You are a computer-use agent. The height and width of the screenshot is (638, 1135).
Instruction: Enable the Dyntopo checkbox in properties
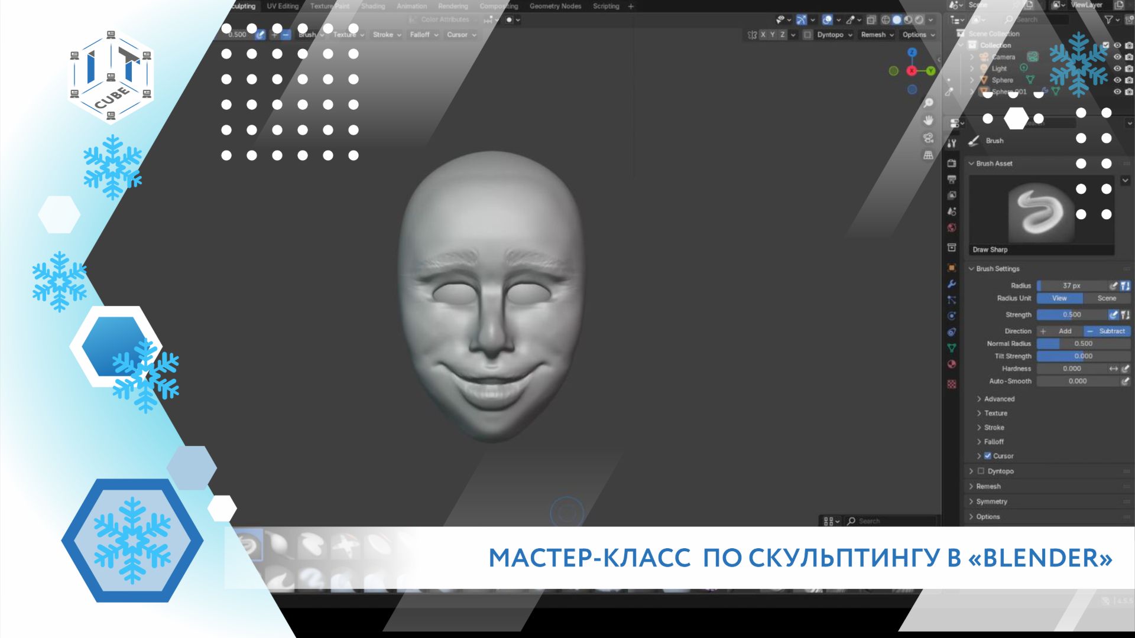click(981, 471)
